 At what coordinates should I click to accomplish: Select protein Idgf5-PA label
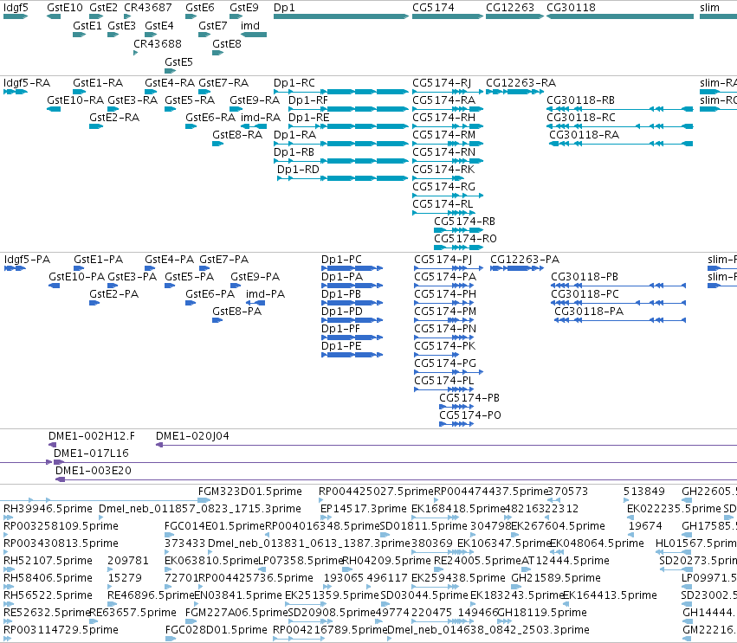[x=27, y=260]
